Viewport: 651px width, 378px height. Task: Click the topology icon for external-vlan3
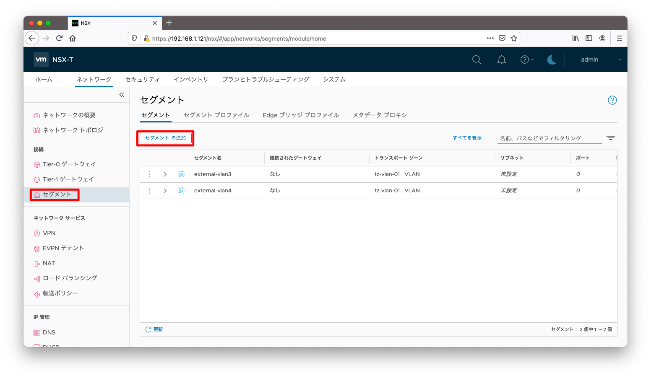coord(181,174)
